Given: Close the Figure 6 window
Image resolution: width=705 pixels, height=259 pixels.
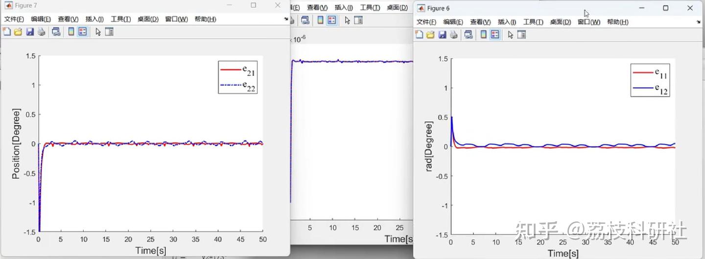Looking at the screenshot, I should pyautogui.click(x=690, y=8).
